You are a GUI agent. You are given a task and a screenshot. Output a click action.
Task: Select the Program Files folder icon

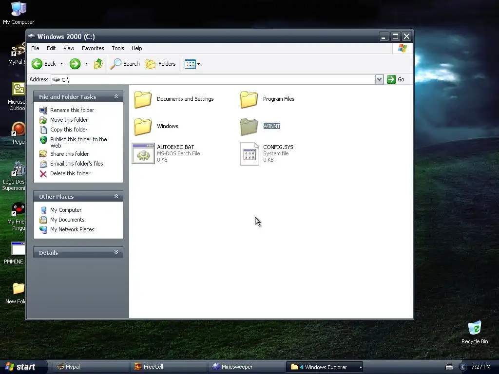[x=249, y=99]
